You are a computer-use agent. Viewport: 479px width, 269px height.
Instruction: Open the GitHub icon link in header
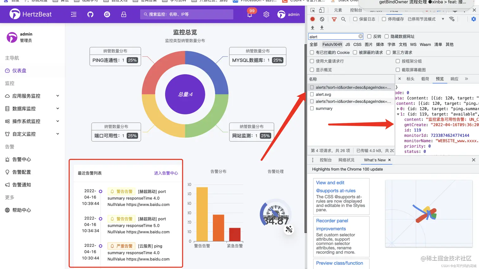(x=90, y=14)
